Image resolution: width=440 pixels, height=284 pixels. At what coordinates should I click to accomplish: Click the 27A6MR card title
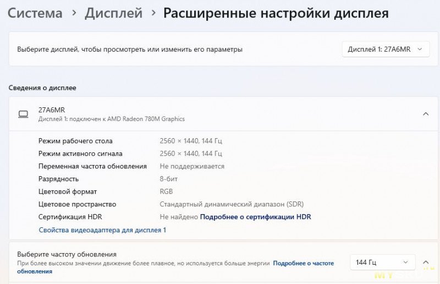pos(52,110)
